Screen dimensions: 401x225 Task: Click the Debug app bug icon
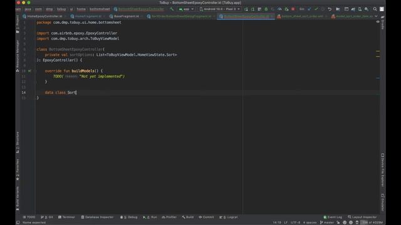(x=266, y=9)
